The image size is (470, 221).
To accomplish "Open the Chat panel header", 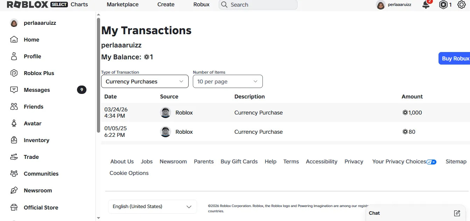I will click(416, 213).
